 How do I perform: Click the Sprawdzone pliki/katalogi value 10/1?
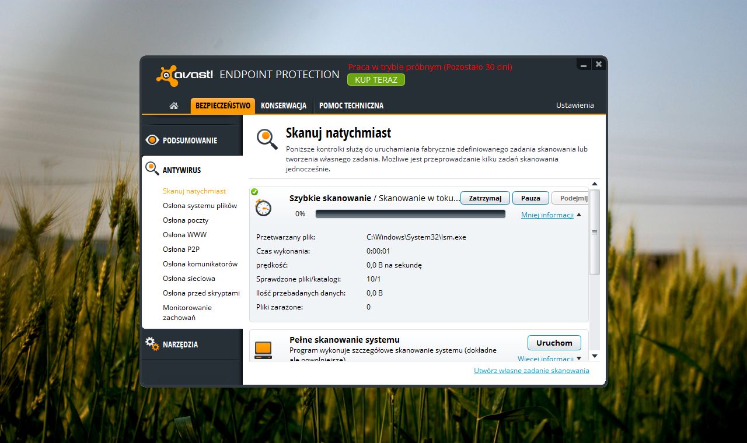pos(373,279)
